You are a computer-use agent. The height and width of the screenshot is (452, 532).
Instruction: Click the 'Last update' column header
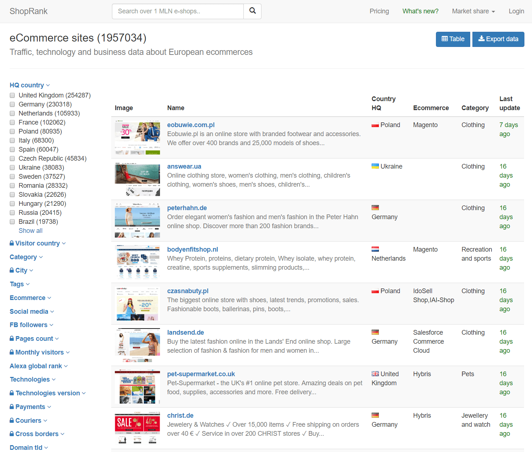tap(510, 103)
